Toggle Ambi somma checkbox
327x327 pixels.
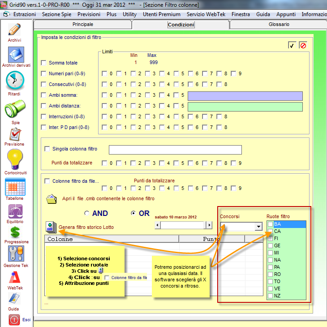[x=43, y=95]
